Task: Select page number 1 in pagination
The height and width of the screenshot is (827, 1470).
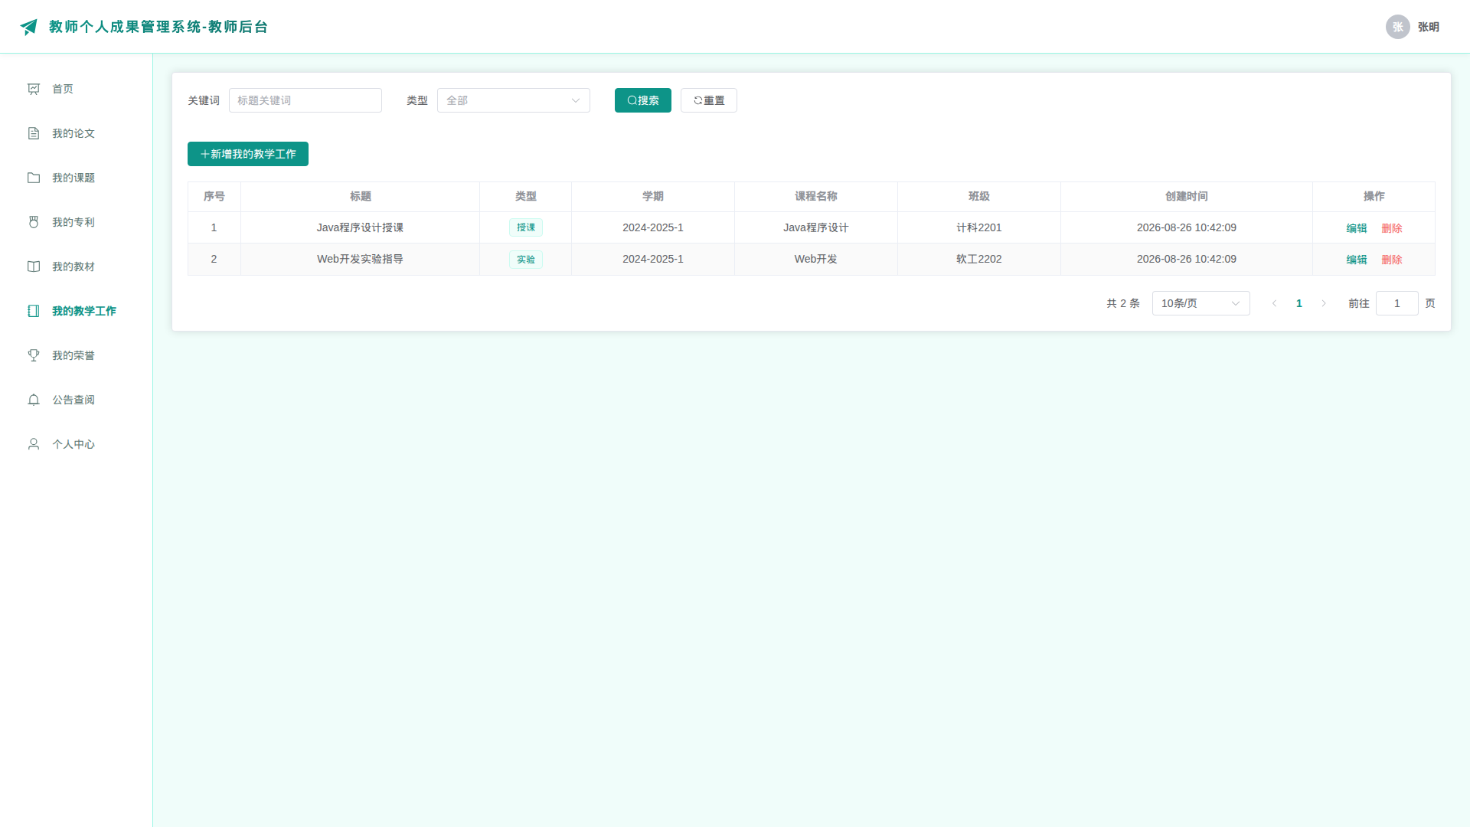Action: click(1299, 303)
